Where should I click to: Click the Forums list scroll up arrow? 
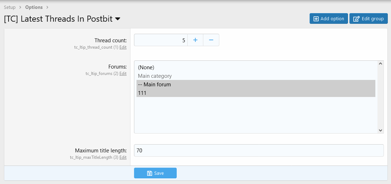click(380, 64)
